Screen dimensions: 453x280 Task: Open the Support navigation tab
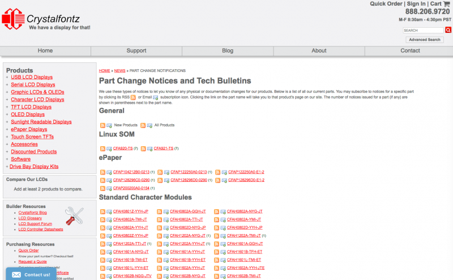[136, 50]
